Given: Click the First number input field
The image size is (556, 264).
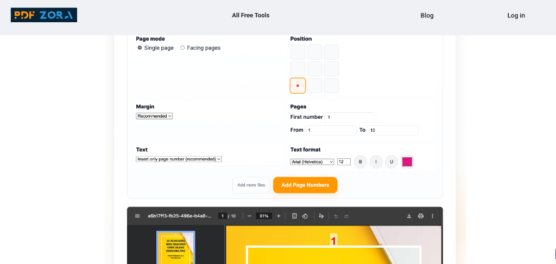Looking at the screenshot, I should pos(350,117).
